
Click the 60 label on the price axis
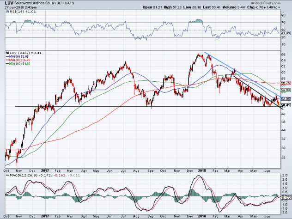coord(283,73)
